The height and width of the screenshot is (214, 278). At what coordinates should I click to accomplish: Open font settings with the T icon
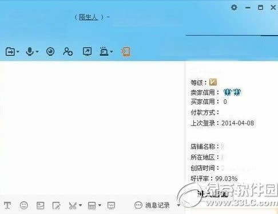pos(7,205)
